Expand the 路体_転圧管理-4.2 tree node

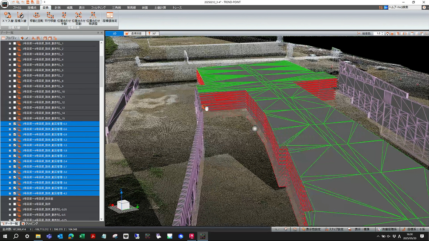coord(10,194)
